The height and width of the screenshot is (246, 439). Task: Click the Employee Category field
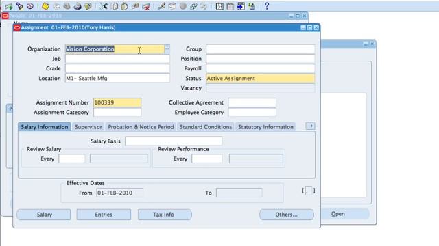pos(252,112)
